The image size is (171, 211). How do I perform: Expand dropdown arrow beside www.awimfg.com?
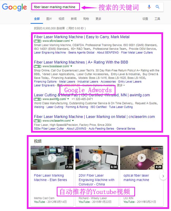pos(68,99)
